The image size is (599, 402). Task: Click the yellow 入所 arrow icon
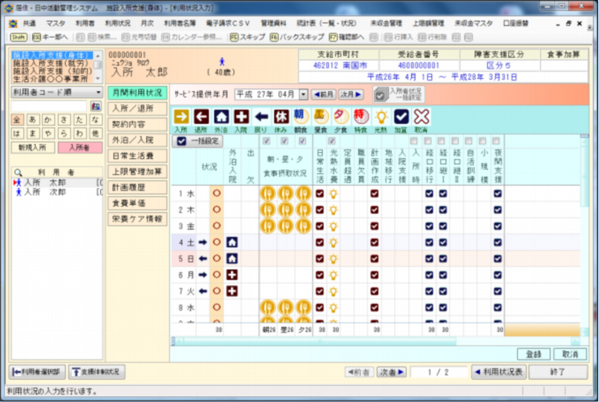click(x=181, y=117)
